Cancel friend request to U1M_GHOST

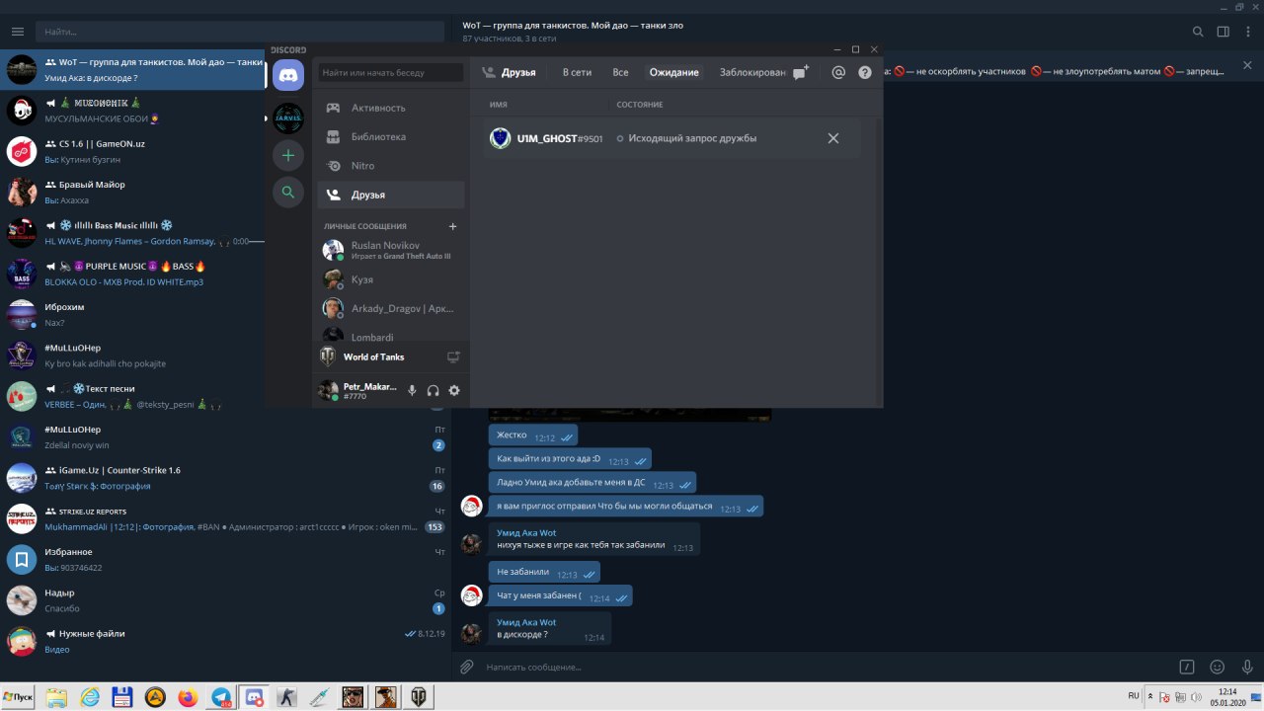click(x=833, y=138)
